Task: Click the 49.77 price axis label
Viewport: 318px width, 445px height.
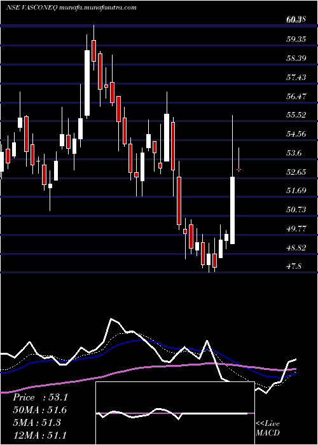Action: click(x=296, y=228)
